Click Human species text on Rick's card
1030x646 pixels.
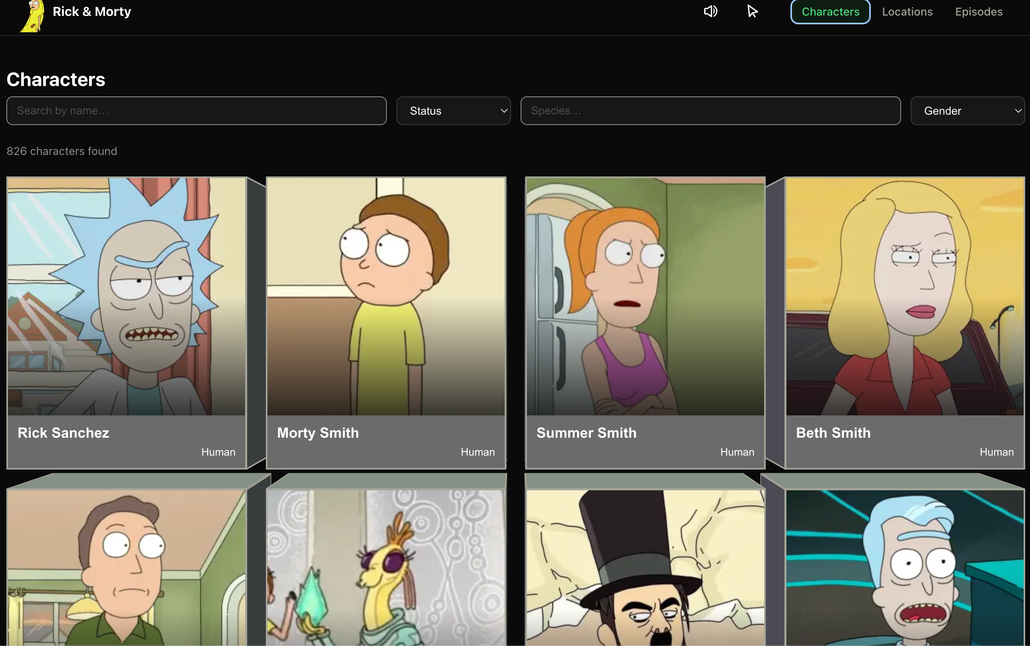218,452
